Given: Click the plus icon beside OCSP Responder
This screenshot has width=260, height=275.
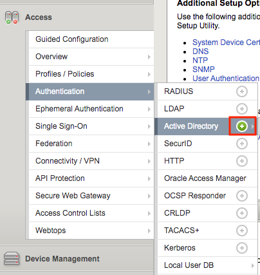Looking at the screenshot, I should coord(242,196).
